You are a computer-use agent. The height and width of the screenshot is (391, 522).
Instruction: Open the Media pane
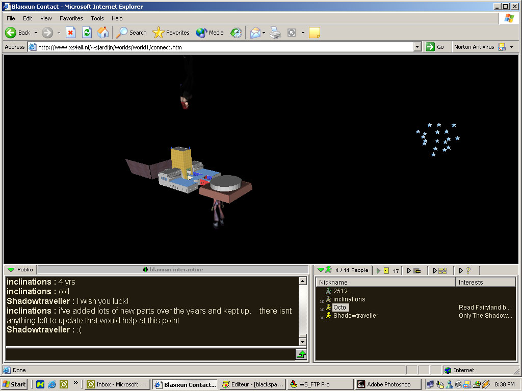tap(210, 33)
